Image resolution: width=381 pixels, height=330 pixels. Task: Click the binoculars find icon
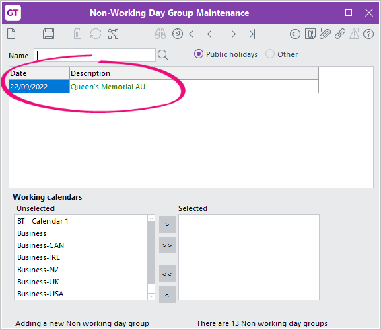tap(160, 34)
